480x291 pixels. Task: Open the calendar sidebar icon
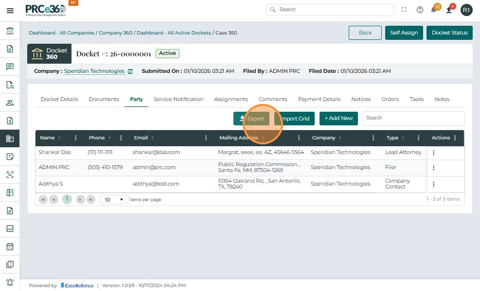pos(10,246)
